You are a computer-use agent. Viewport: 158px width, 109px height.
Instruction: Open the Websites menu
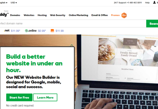pyautogui.click(x=29, y=15)
